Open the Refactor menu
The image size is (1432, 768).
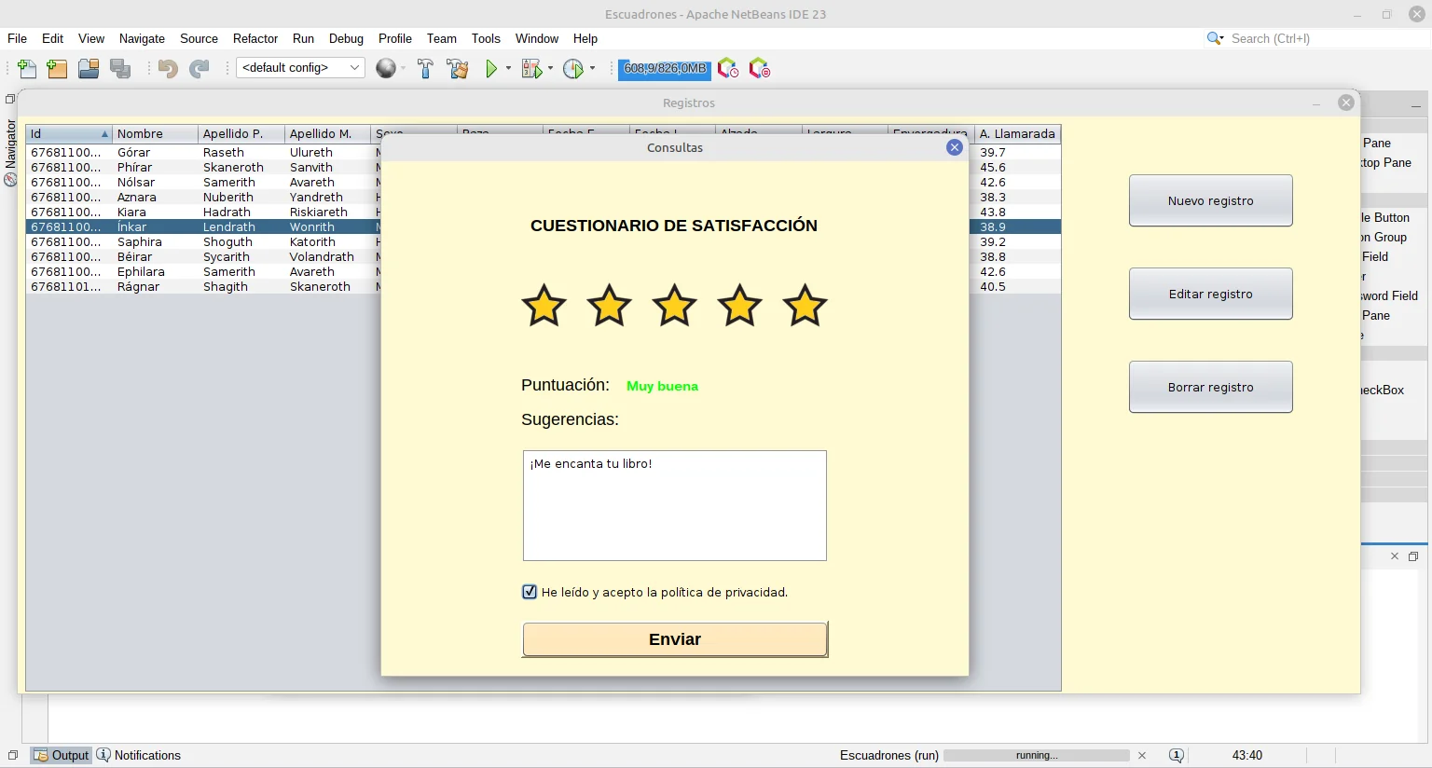[x=255, y=38]
